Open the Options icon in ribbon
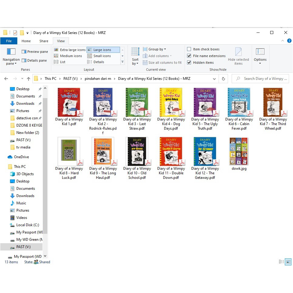Viewport: 293px width, 293px height. pos(260,52)
